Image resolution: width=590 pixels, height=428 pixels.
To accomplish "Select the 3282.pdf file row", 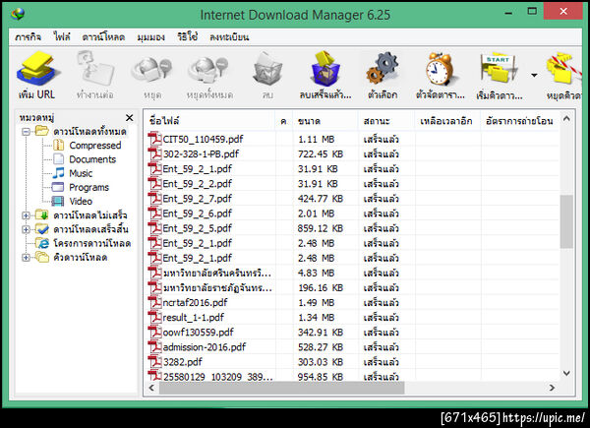I will click(x=352, y=362).
